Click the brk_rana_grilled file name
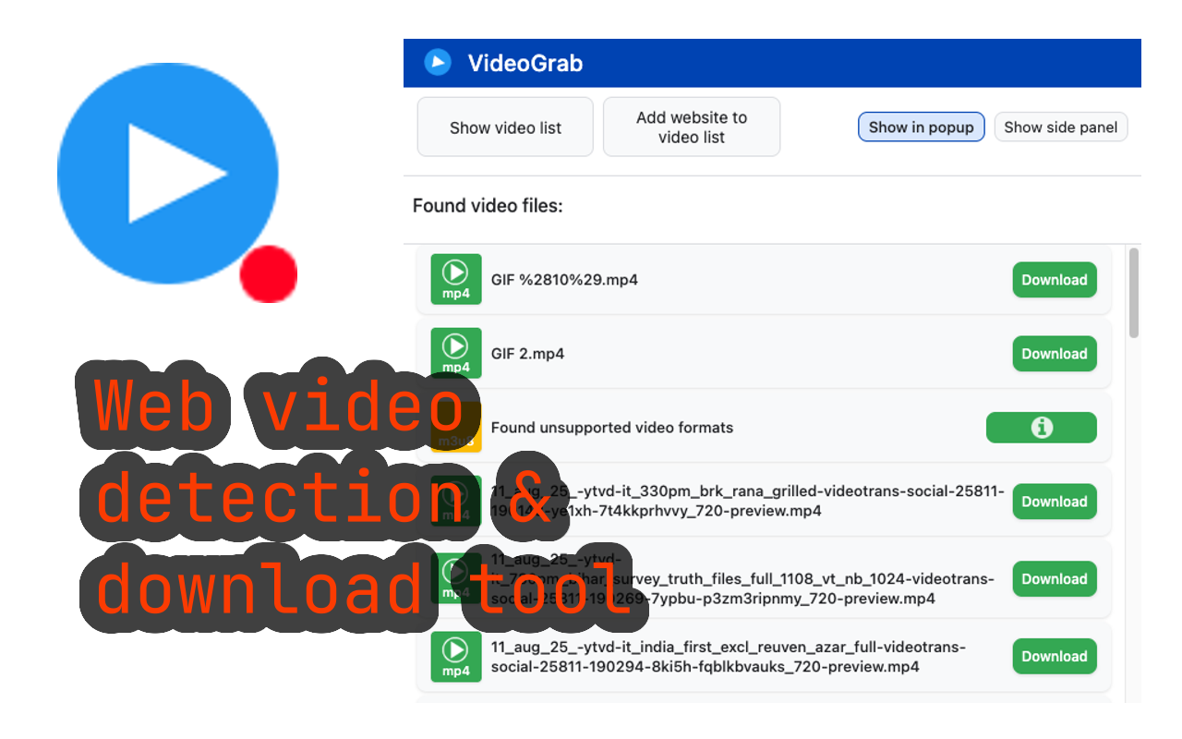Screen dimensions: 1182x739 [748, 502]
